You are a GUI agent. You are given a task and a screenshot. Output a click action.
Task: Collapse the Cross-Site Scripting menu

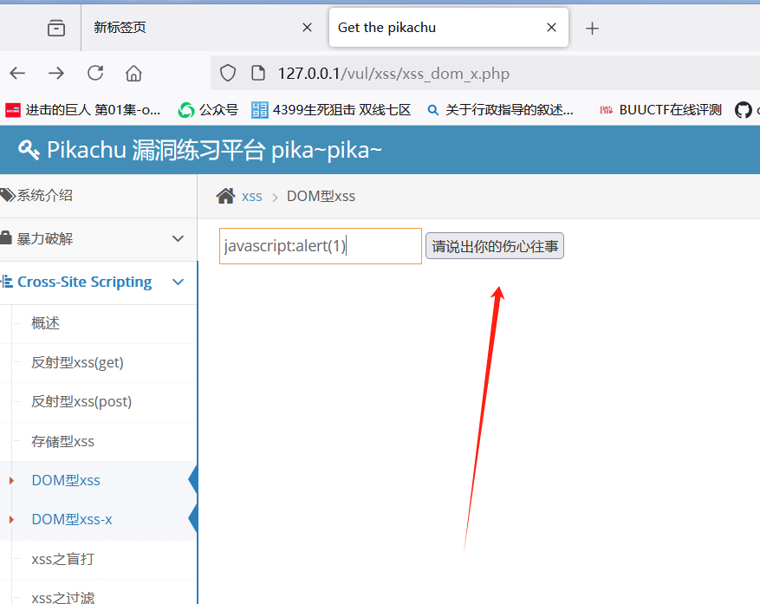pos(99,283)
